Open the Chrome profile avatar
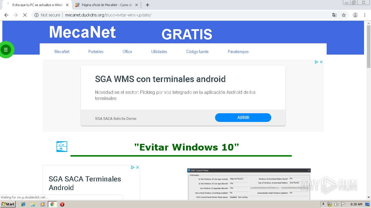 [x=355, y=15]
